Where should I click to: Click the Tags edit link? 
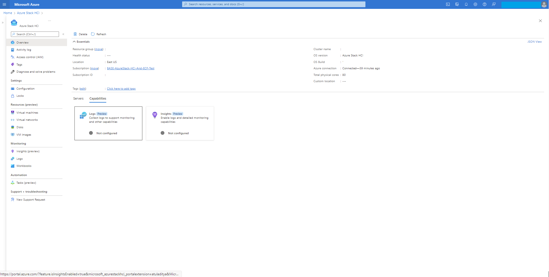pyautogui.click(x=83, y=89)
